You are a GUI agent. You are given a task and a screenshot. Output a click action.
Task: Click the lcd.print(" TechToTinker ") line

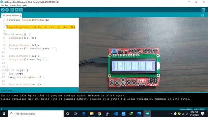pos(33,49)
